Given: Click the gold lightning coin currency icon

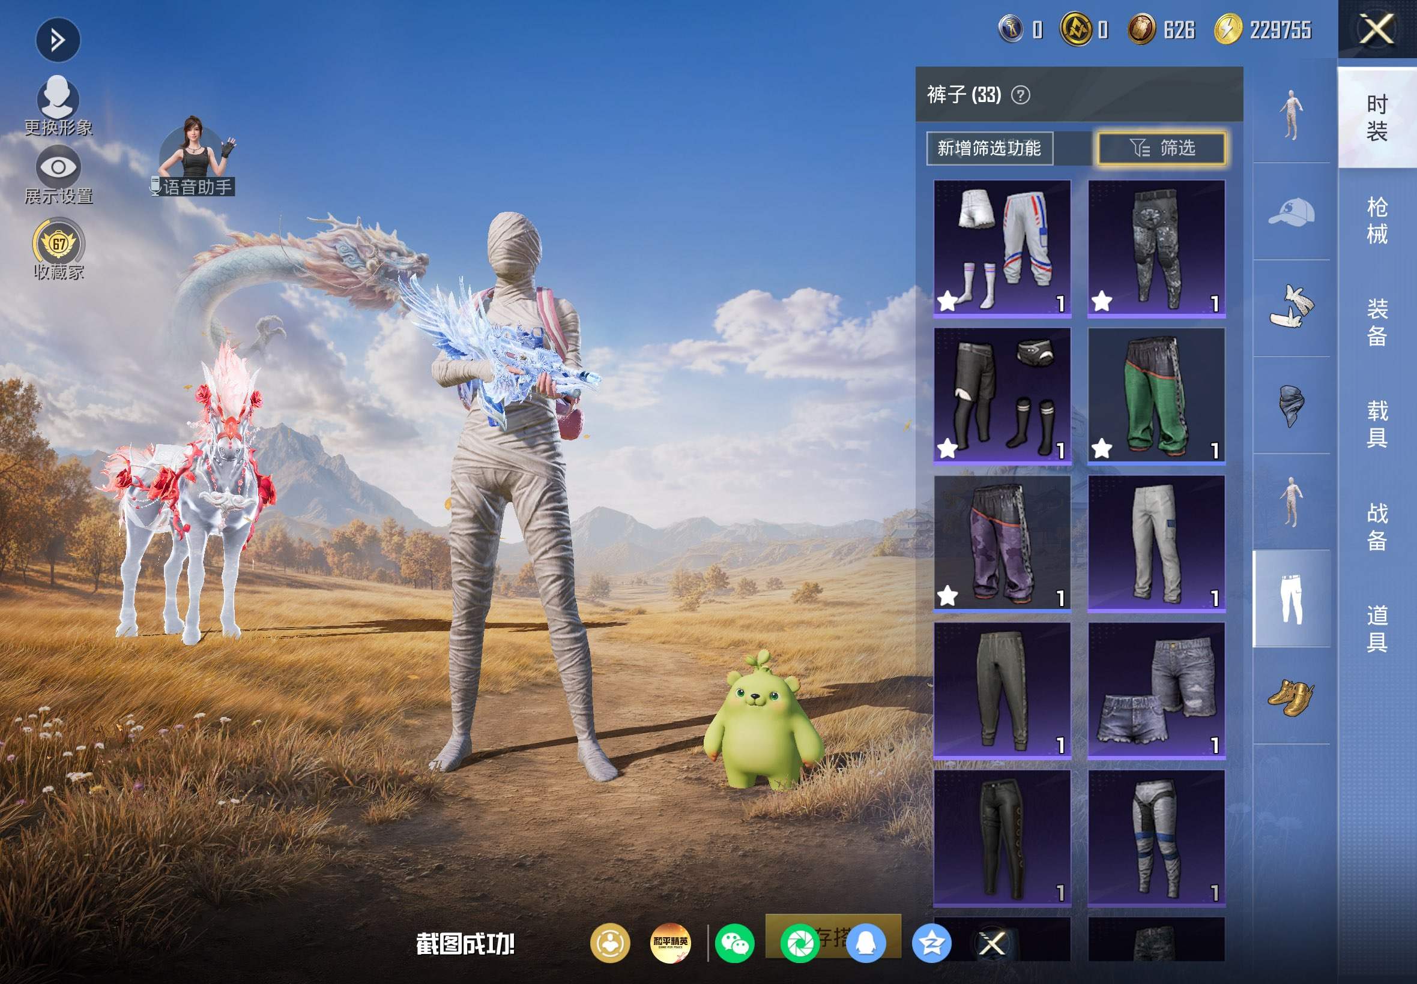Looking at the screenshot, I should (x=1228, y=29).
